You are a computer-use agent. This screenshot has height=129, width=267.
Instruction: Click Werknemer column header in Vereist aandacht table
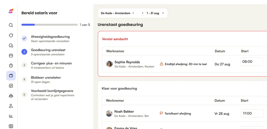[x=115, y=51]
